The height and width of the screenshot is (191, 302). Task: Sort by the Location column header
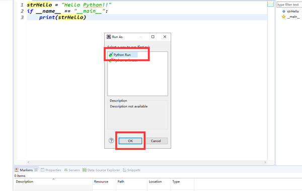click(x=155, y=181)
